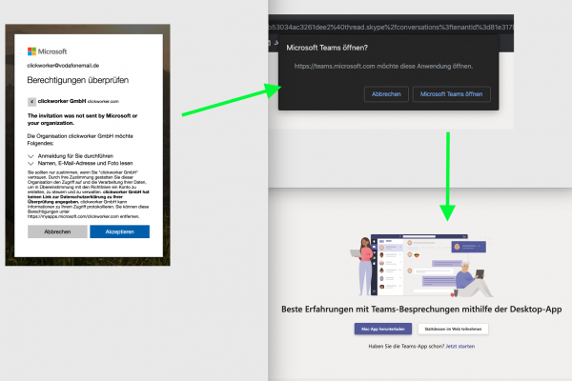Click the clickworker.com domain text
The width and height of the screenshot is (572, 381).
[103, 101]
